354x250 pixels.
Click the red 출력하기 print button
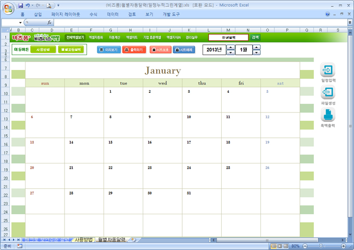(x=134, y=50)
